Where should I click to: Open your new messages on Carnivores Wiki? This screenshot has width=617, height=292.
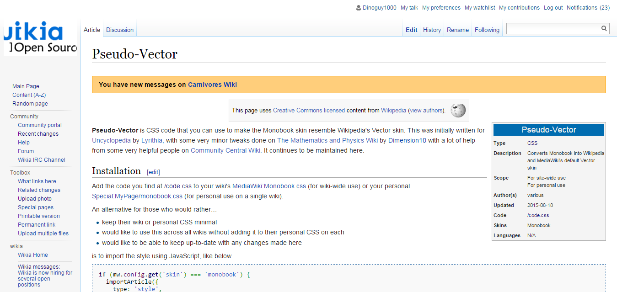coord(212,84)
